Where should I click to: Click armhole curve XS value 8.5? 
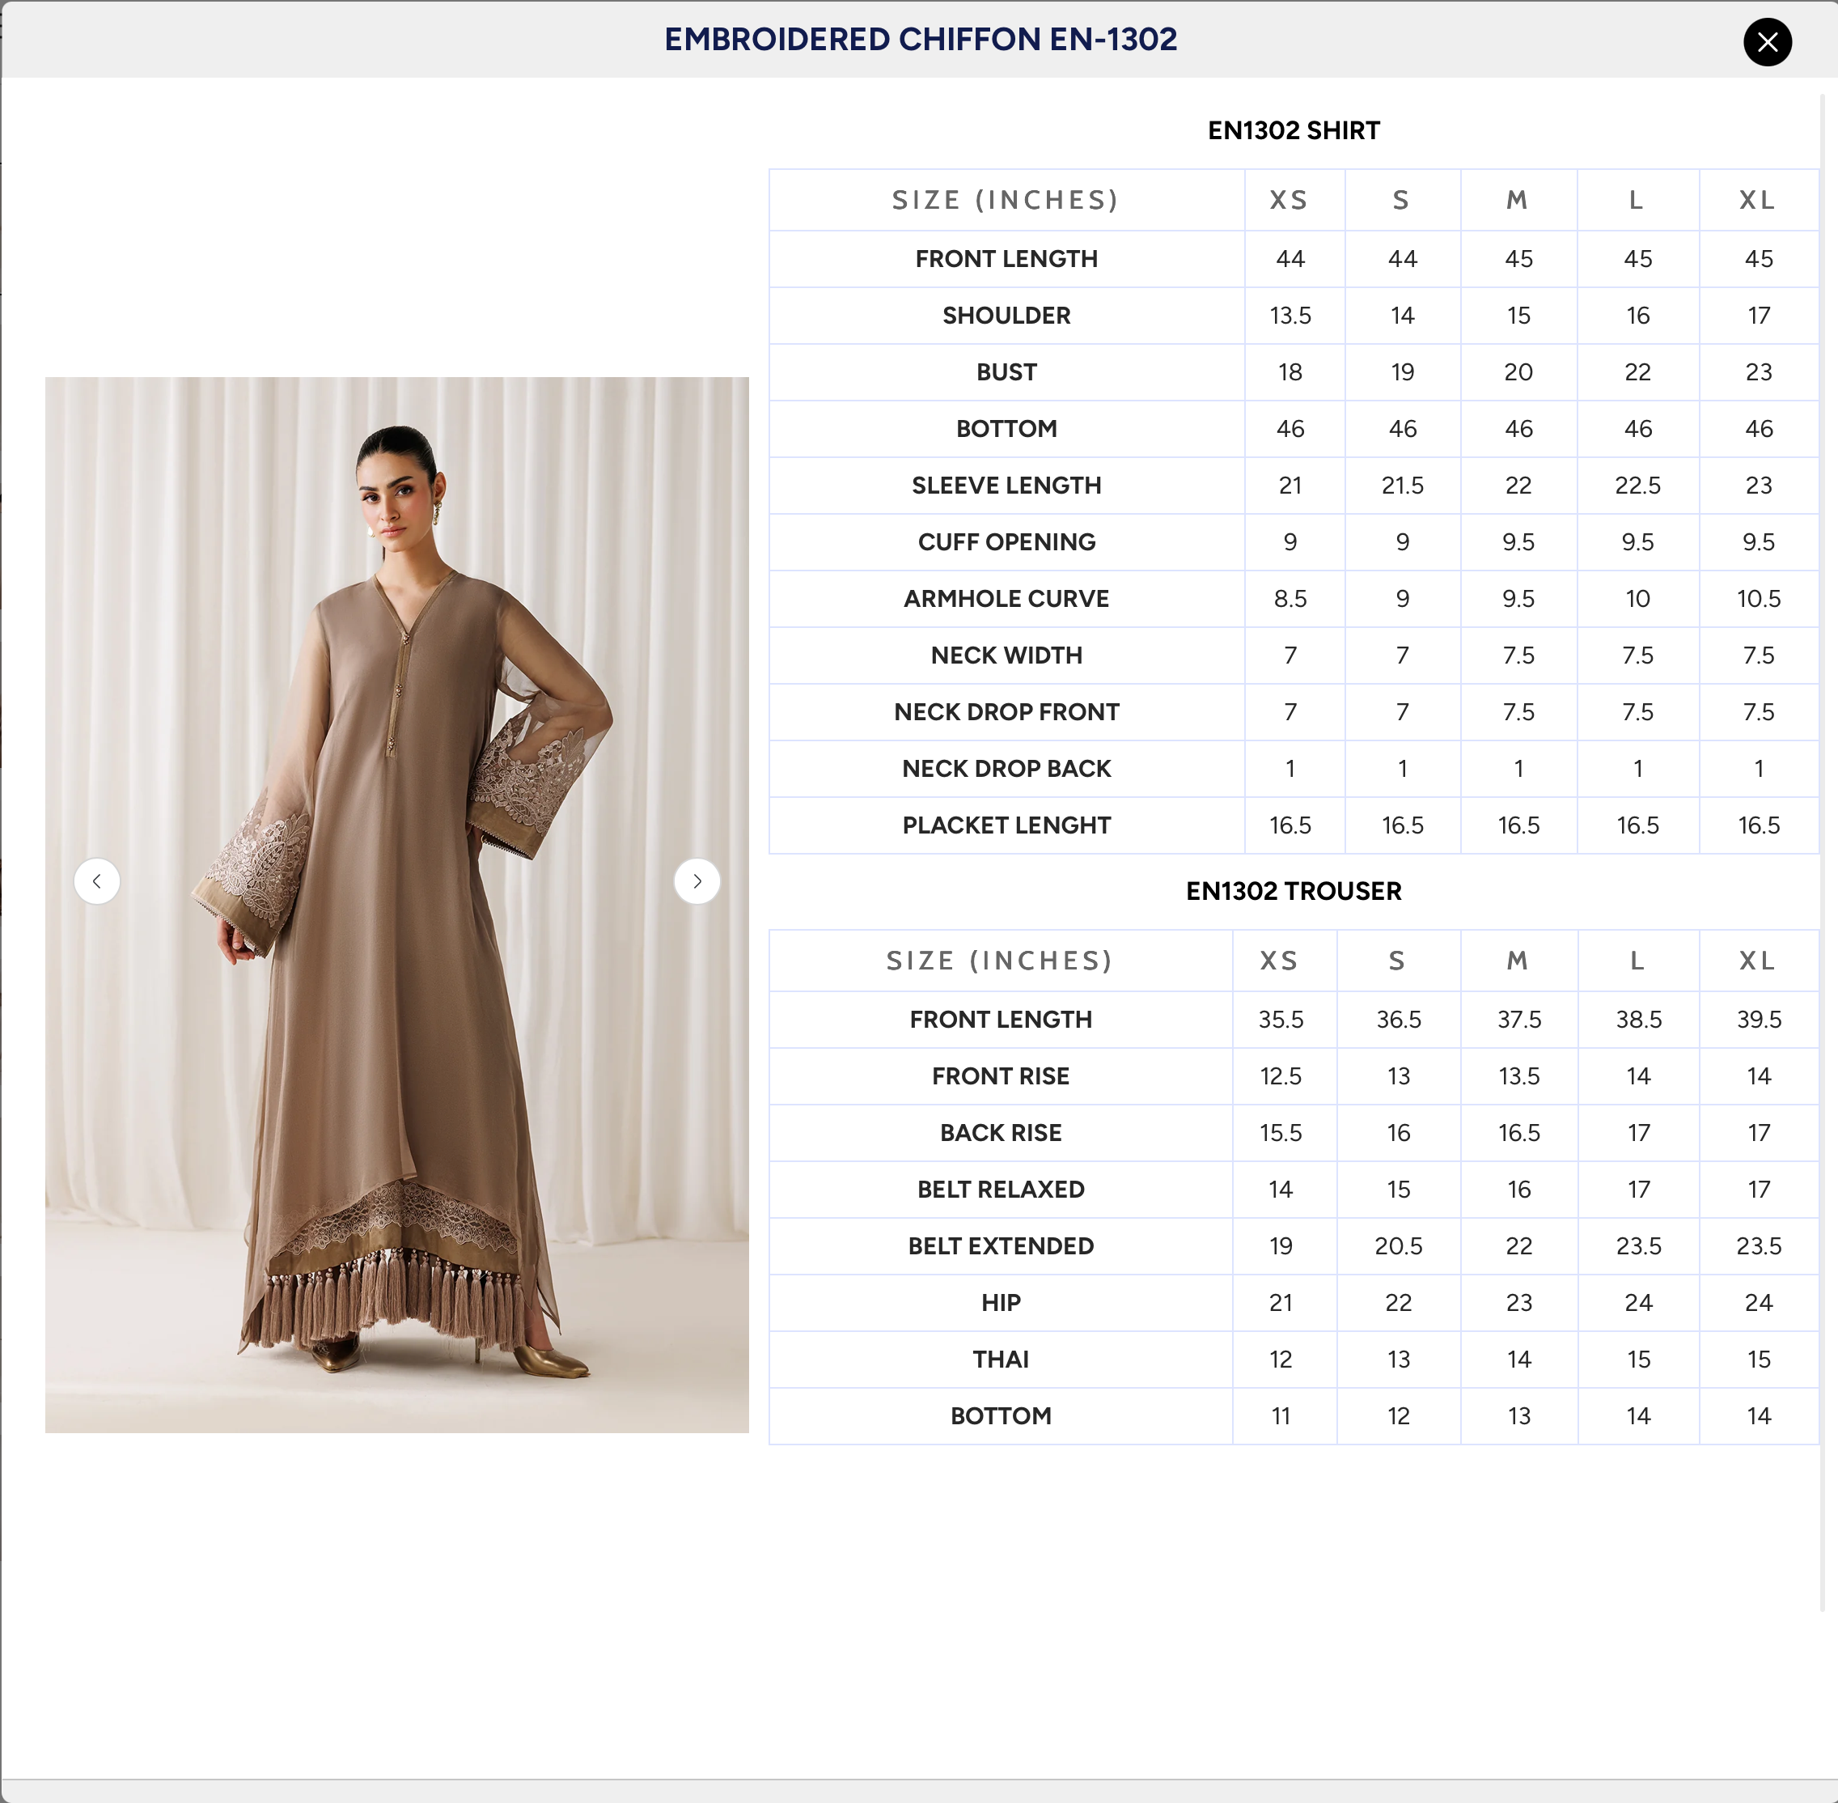[1290, 600]
